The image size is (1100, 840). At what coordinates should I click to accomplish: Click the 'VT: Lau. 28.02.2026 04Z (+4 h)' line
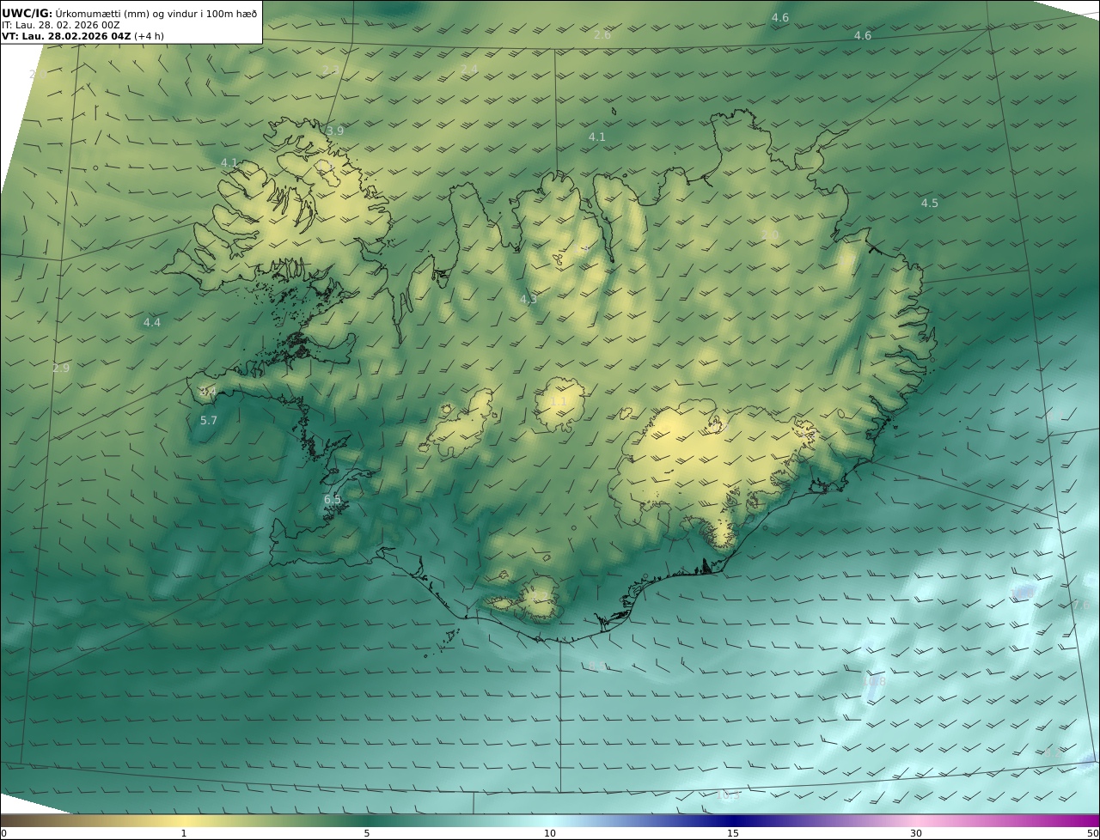tap(82, 36)
